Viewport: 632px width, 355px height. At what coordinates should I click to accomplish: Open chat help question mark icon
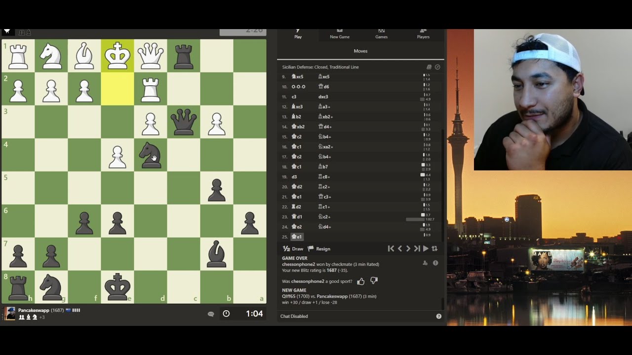coord(438,316)
